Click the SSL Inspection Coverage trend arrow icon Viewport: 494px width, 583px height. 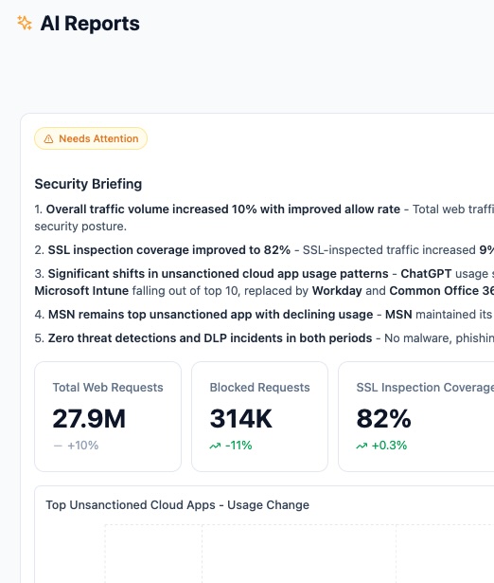click(x=362, y=446)
